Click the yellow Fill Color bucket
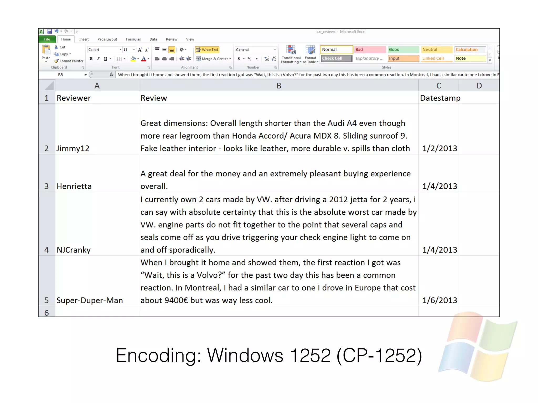This screenshot has height=403, width=538. [x=133, y=59]
